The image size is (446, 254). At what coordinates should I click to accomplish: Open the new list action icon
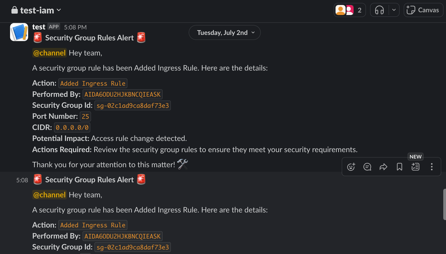click(x=415, y=167)
